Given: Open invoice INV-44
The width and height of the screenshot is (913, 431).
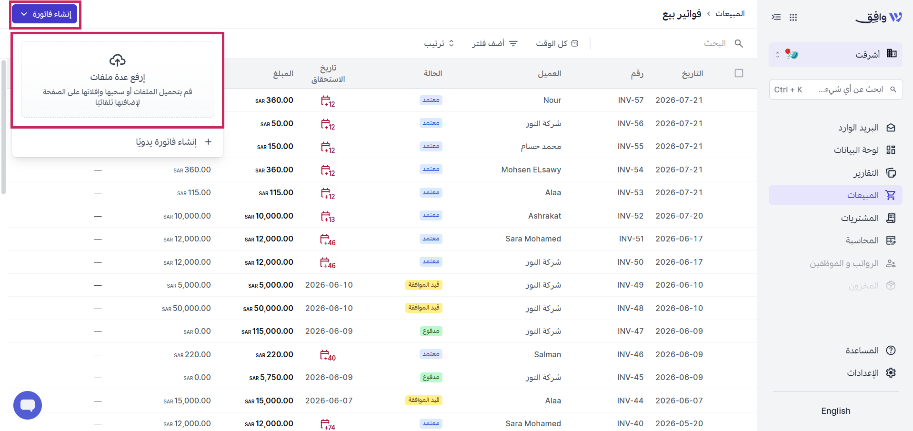Looking at the screenshot, I should pyautogui.click(x=630, y=401).
